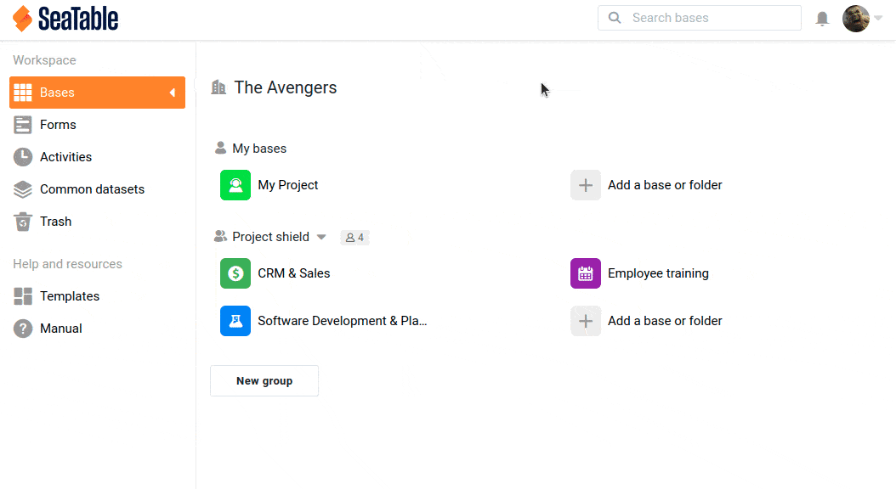Image resolution: width=896 pixels, height=489 pixels.
Task: Click the plus icon under My bases
Action: [586, 185]
